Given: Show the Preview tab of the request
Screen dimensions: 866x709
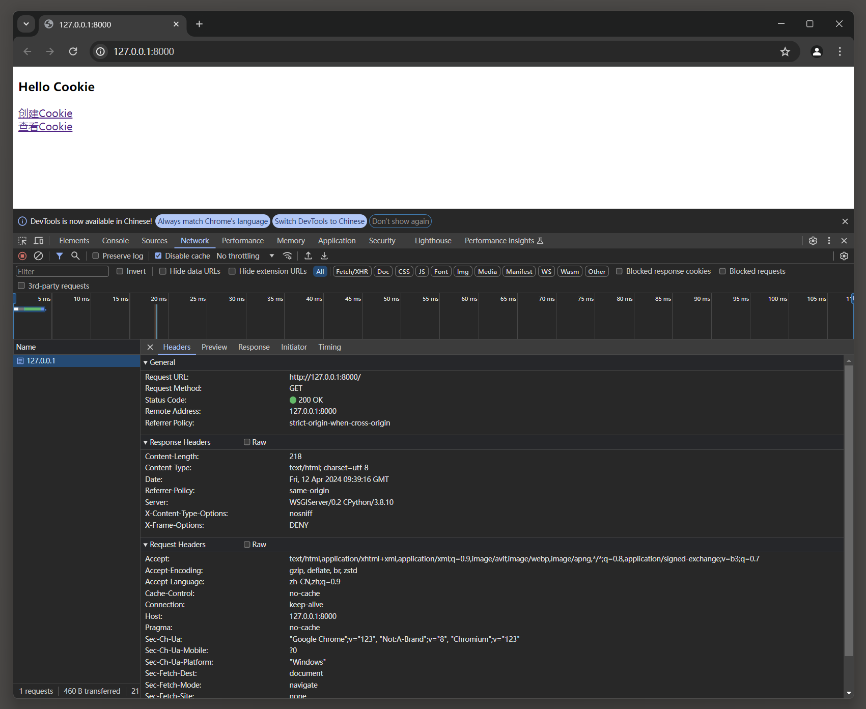Looking at the screenshot, I should coord(214,347).
